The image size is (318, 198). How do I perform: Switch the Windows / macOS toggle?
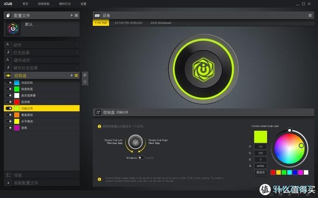141,158
